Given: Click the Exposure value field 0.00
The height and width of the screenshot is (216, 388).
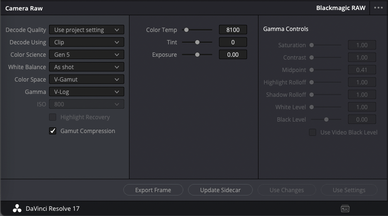Looking at the screenshot, I should pos(233,54).
